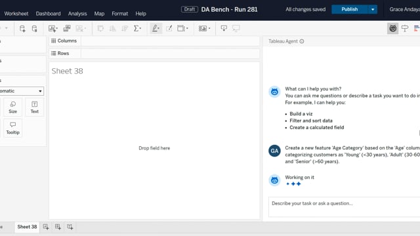Click the Text marks button
Viewport: 420px width, 236px height.
tap(34, 107)
